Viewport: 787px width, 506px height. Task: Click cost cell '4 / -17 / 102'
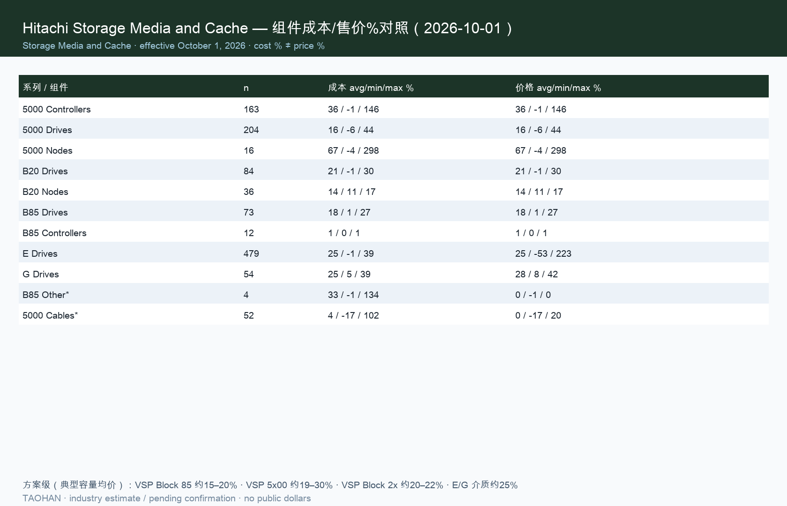click(x=353, y=315)
